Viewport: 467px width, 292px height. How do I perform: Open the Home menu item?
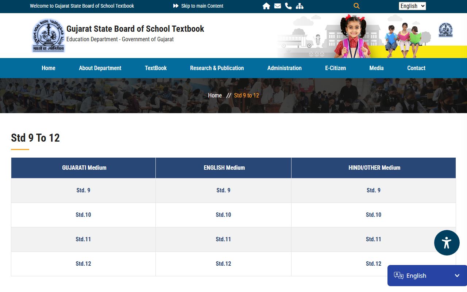[49, 68]
